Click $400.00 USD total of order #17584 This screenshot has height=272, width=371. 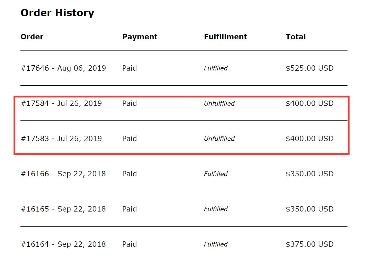(309, 103)
